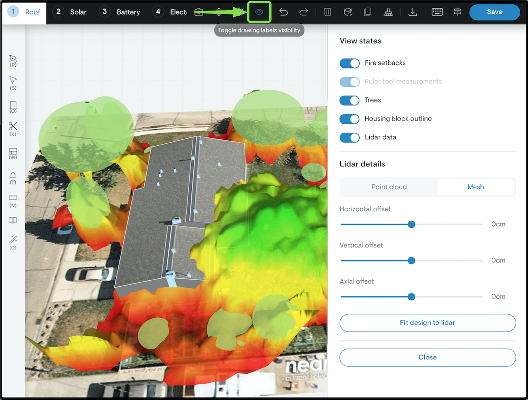Open the keyboard shortcuts toolbar icon
This screenshot has width=528, height=400.
point(437,12)
